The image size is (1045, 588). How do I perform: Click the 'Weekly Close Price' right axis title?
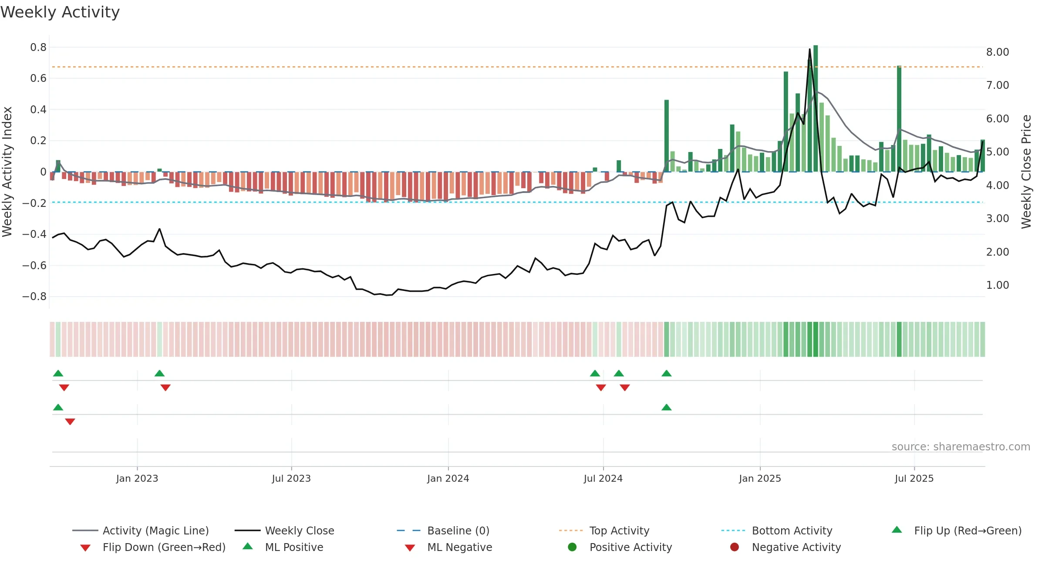click(x=1026, y=172)
